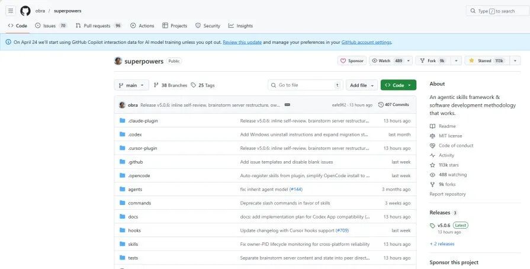
Task: View the 38 Branches link
Action: coord(171,85)
